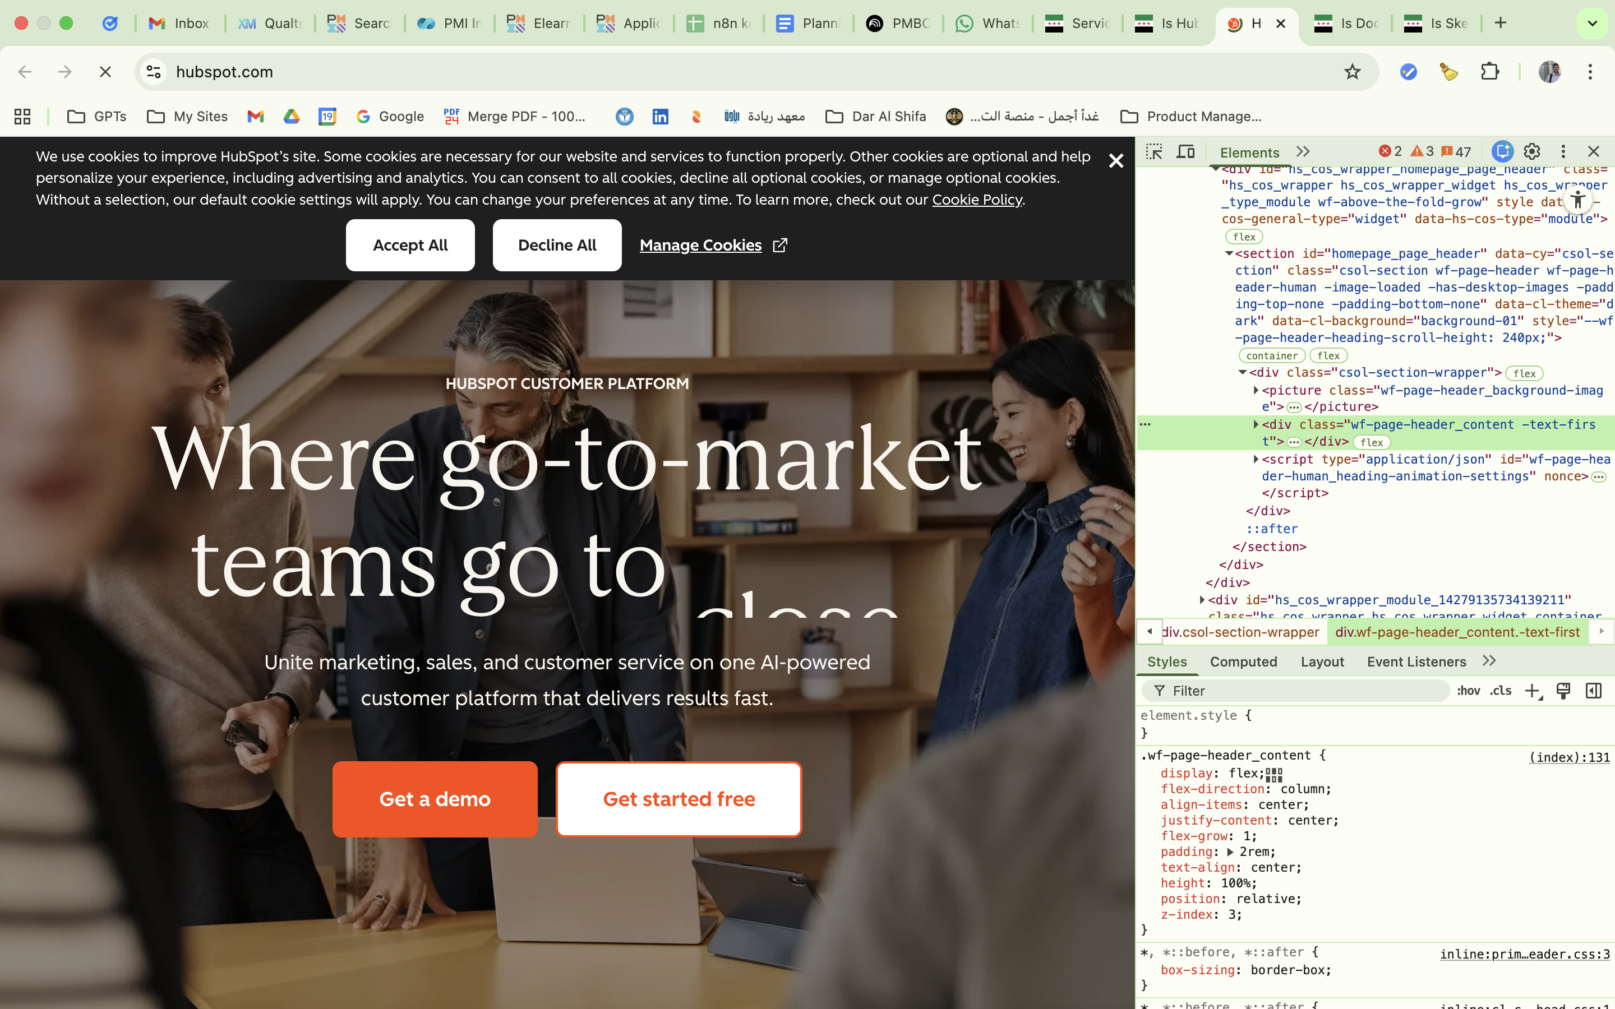Screen dimensions: 1615x1009
Task: Bookmark this page with the star icon
Action: click(x=1352, y=71)
